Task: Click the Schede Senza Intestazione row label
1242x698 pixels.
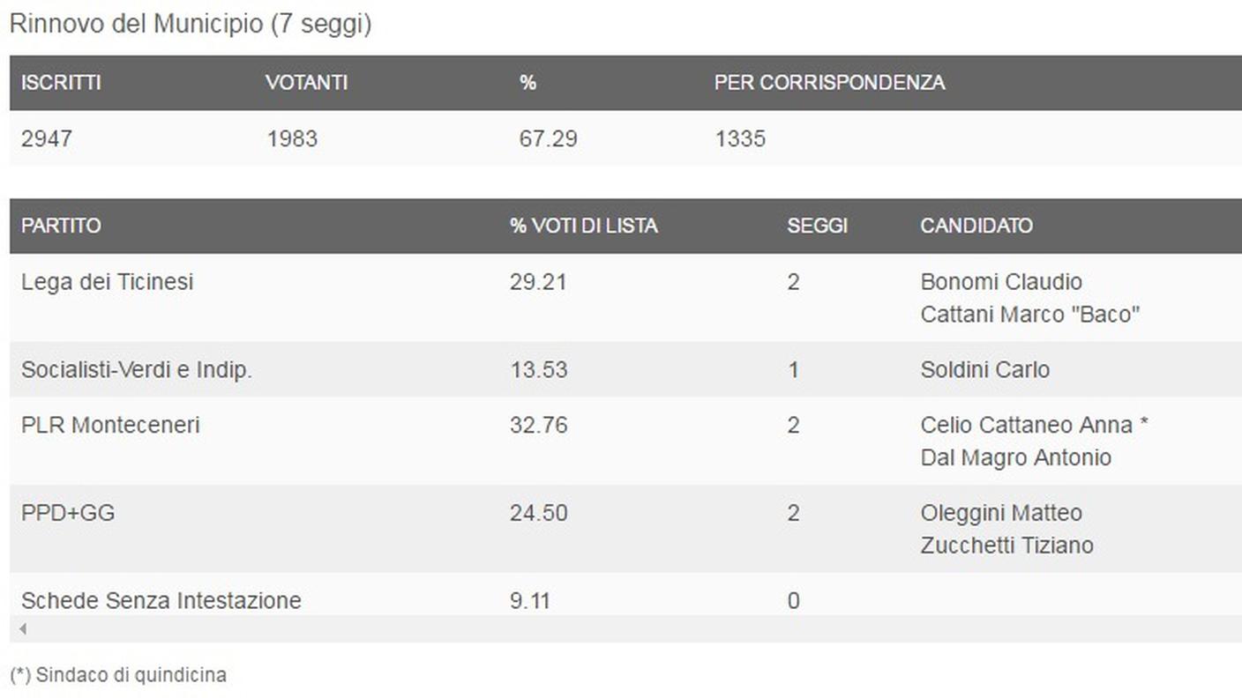Action: [x=161, y=601]
